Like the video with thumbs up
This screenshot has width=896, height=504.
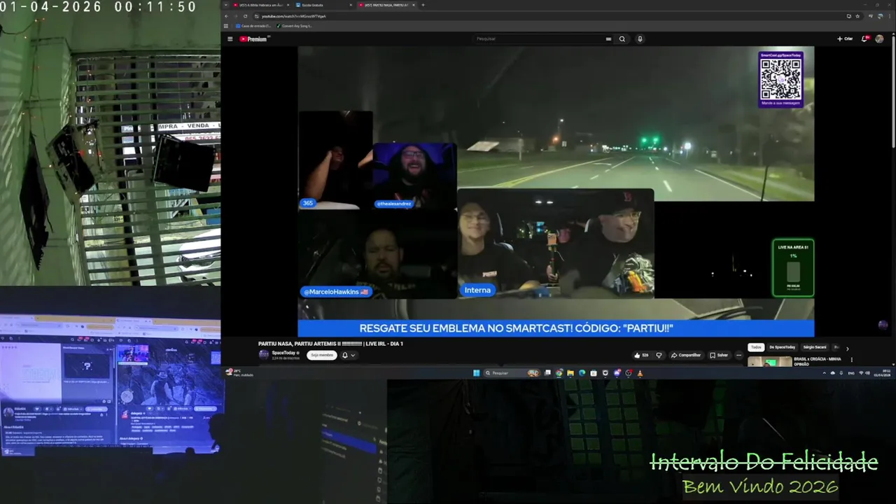(641, 355)
